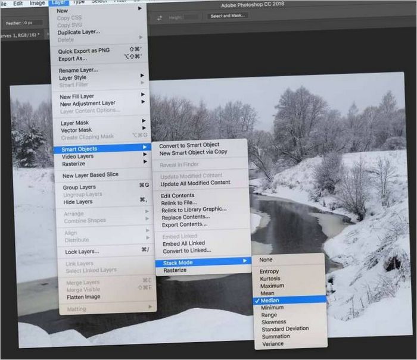The image size is (417, 360).
Task: Open the Type menu in menu bar
Action: [79, 2]
